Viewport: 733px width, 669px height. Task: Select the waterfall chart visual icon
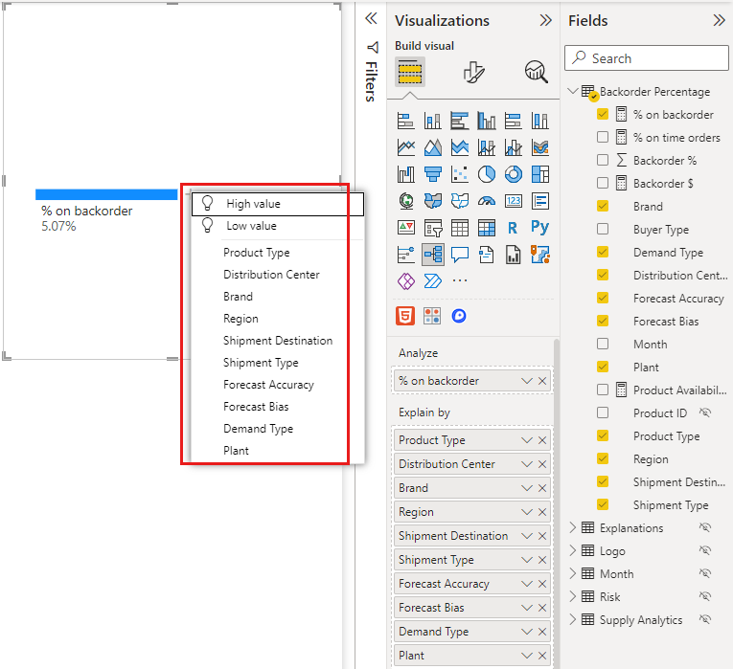click(405, 174)
